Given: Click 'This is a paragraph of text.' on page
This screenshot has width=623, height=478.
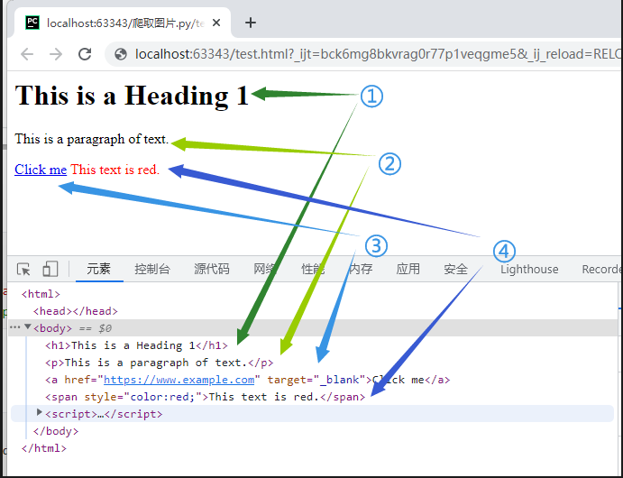Looking at the screenshot, I should click(x=91, y=139).
